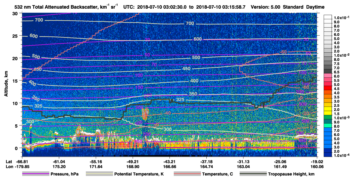The height and width of the screenshot is (180, 352).
Task: Click colorbar label '1.0x10-2'
Action: pyautogui.click(x=341, y=55)
